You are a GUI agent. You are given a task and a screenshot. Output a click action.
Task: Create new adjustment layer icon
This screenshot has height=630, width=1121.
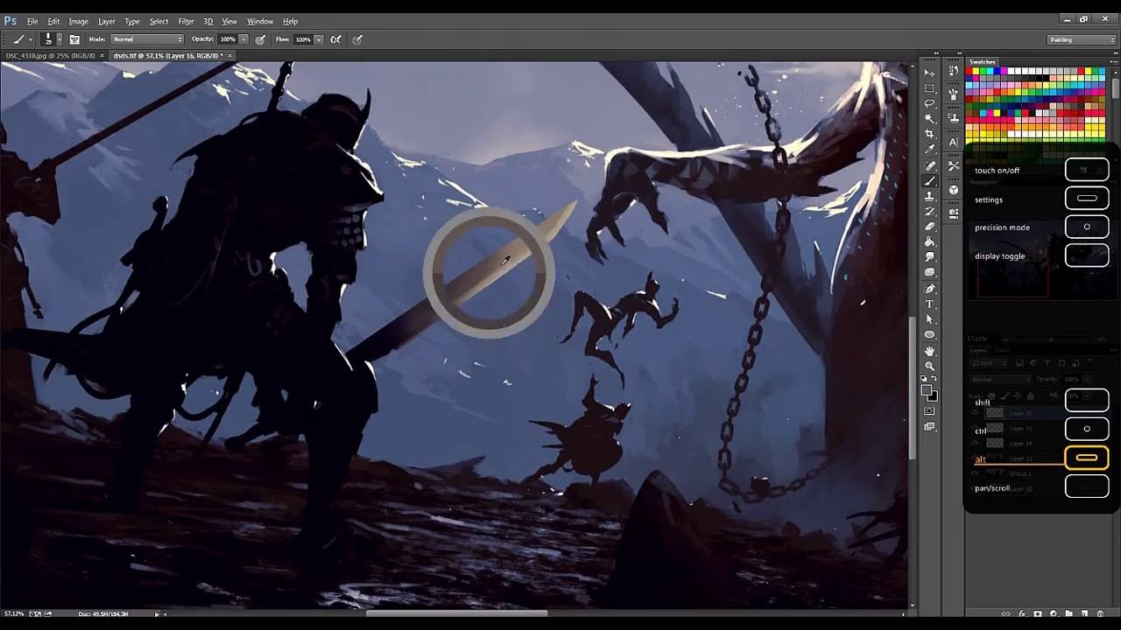tap(1054, 613)
